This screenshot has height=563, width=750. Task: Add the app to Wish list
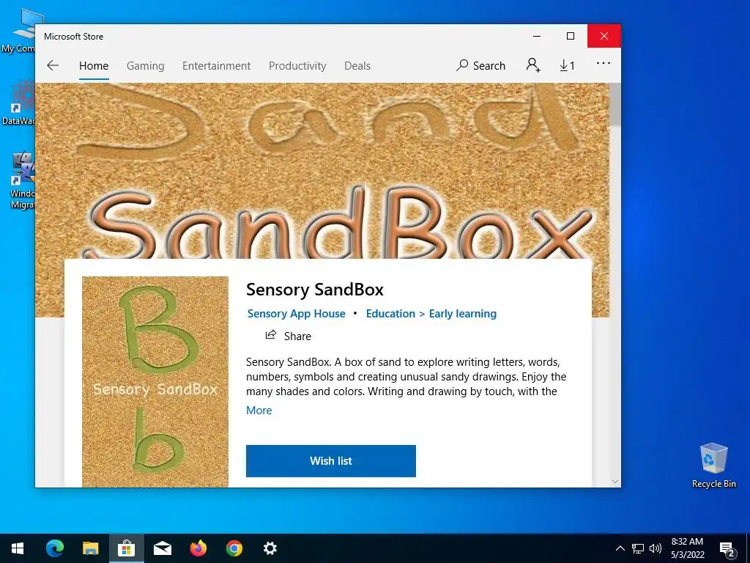[330, 461]
